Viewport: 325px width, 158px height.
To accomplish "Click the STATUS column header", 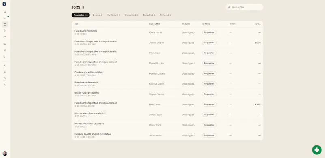I will 206,24.
